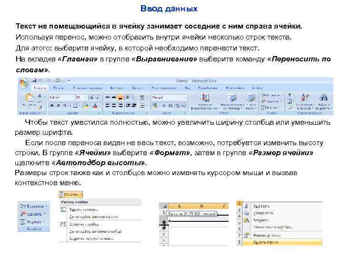The height and width of the screenshot is (257, 343).
Task: Click the Fill down icon in Editing group
Action: (290, 101)
